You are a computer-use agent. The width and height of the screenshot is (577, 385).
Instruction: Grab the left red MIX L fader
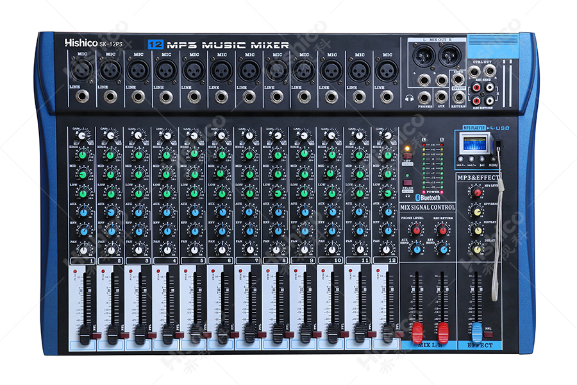pos(417,332)
